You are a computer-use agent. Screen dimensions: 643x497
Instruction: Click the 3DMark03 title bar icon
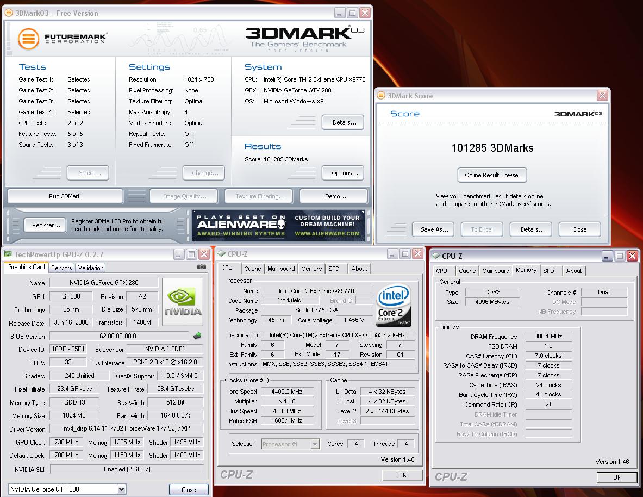(x=8, y=13)
